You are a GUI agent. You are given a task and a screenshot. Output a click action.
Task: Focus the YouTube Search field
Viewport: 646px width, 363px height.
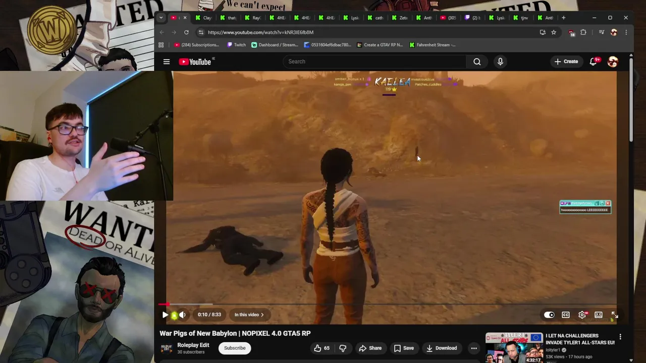pyautogui.click(x=374, y=62)
